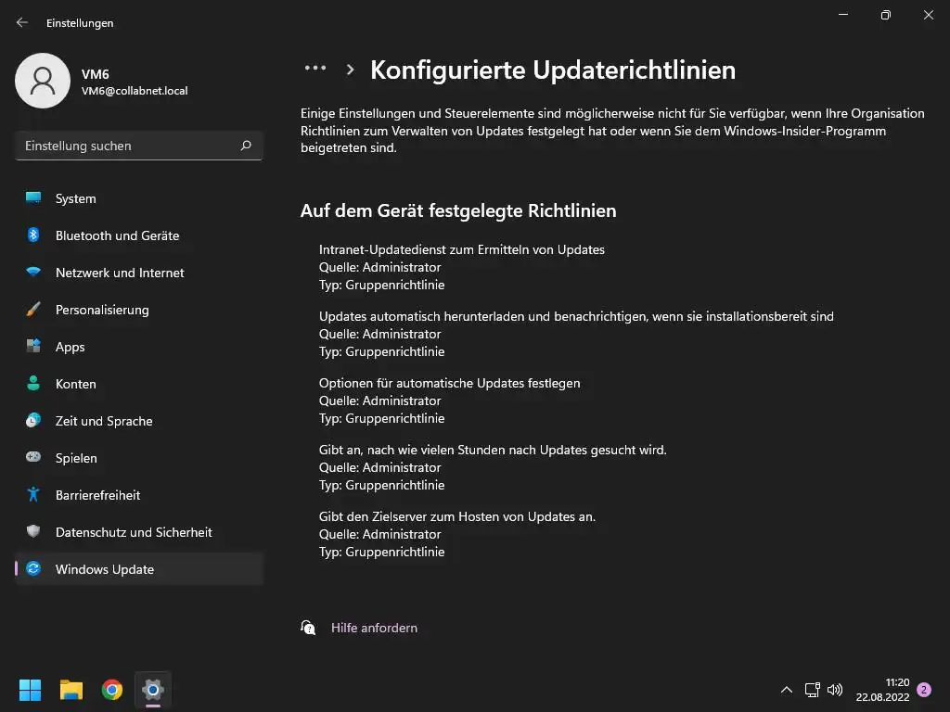Focus the Einstellung suchen search field
This screenshot has height=712, width=950.
click(125, 146)
